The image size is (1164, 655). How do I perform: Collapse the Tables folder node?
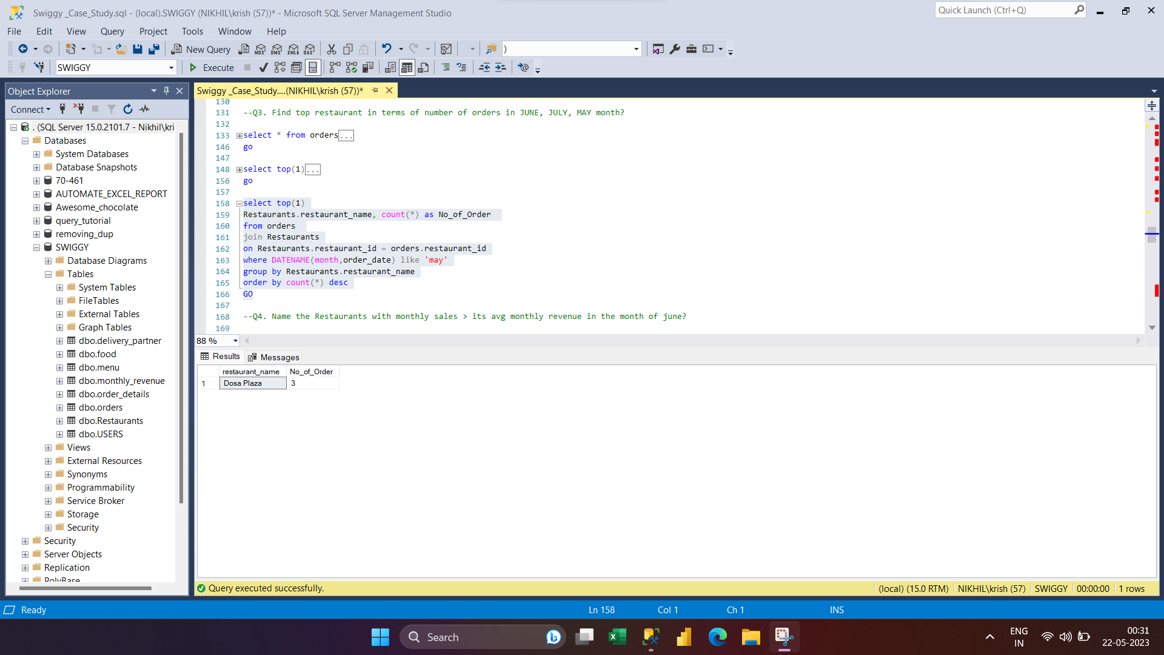pos(48,274)
